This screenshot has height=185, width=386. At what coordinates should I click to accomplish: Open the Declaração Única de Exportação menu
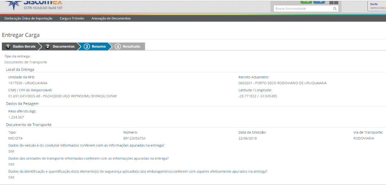pyautogui.click(x=28, y=18)
